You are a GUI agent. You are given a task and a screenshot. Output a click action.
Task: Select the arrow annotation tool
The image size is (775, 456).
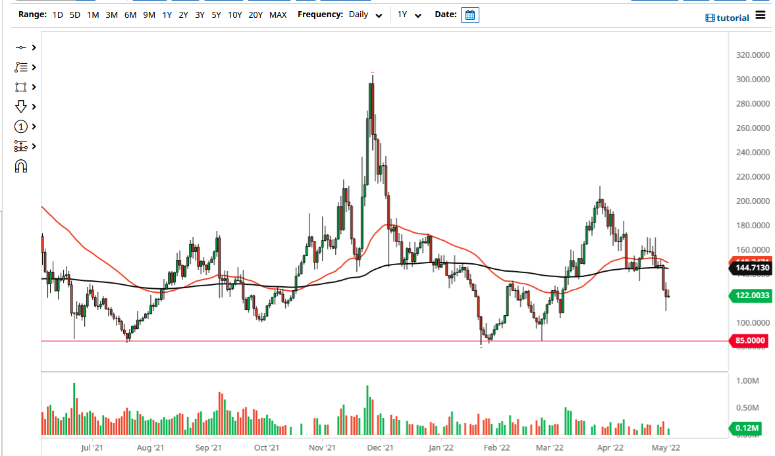click(20, 106)
